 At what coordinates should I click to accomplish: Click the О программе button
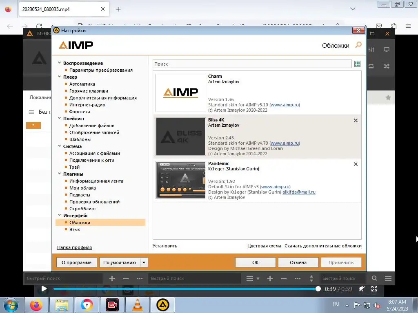click(x=76, y=262)
